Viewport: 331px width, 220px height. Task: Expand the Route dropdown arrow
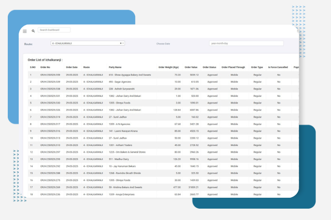pos(123,43)
